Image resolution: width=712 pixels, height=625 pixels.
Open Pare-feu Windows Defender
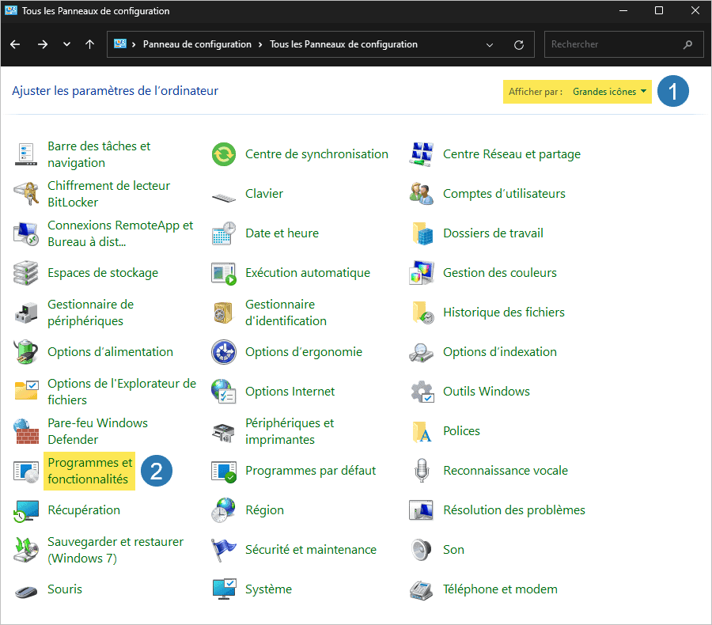[x=98, y=431]
